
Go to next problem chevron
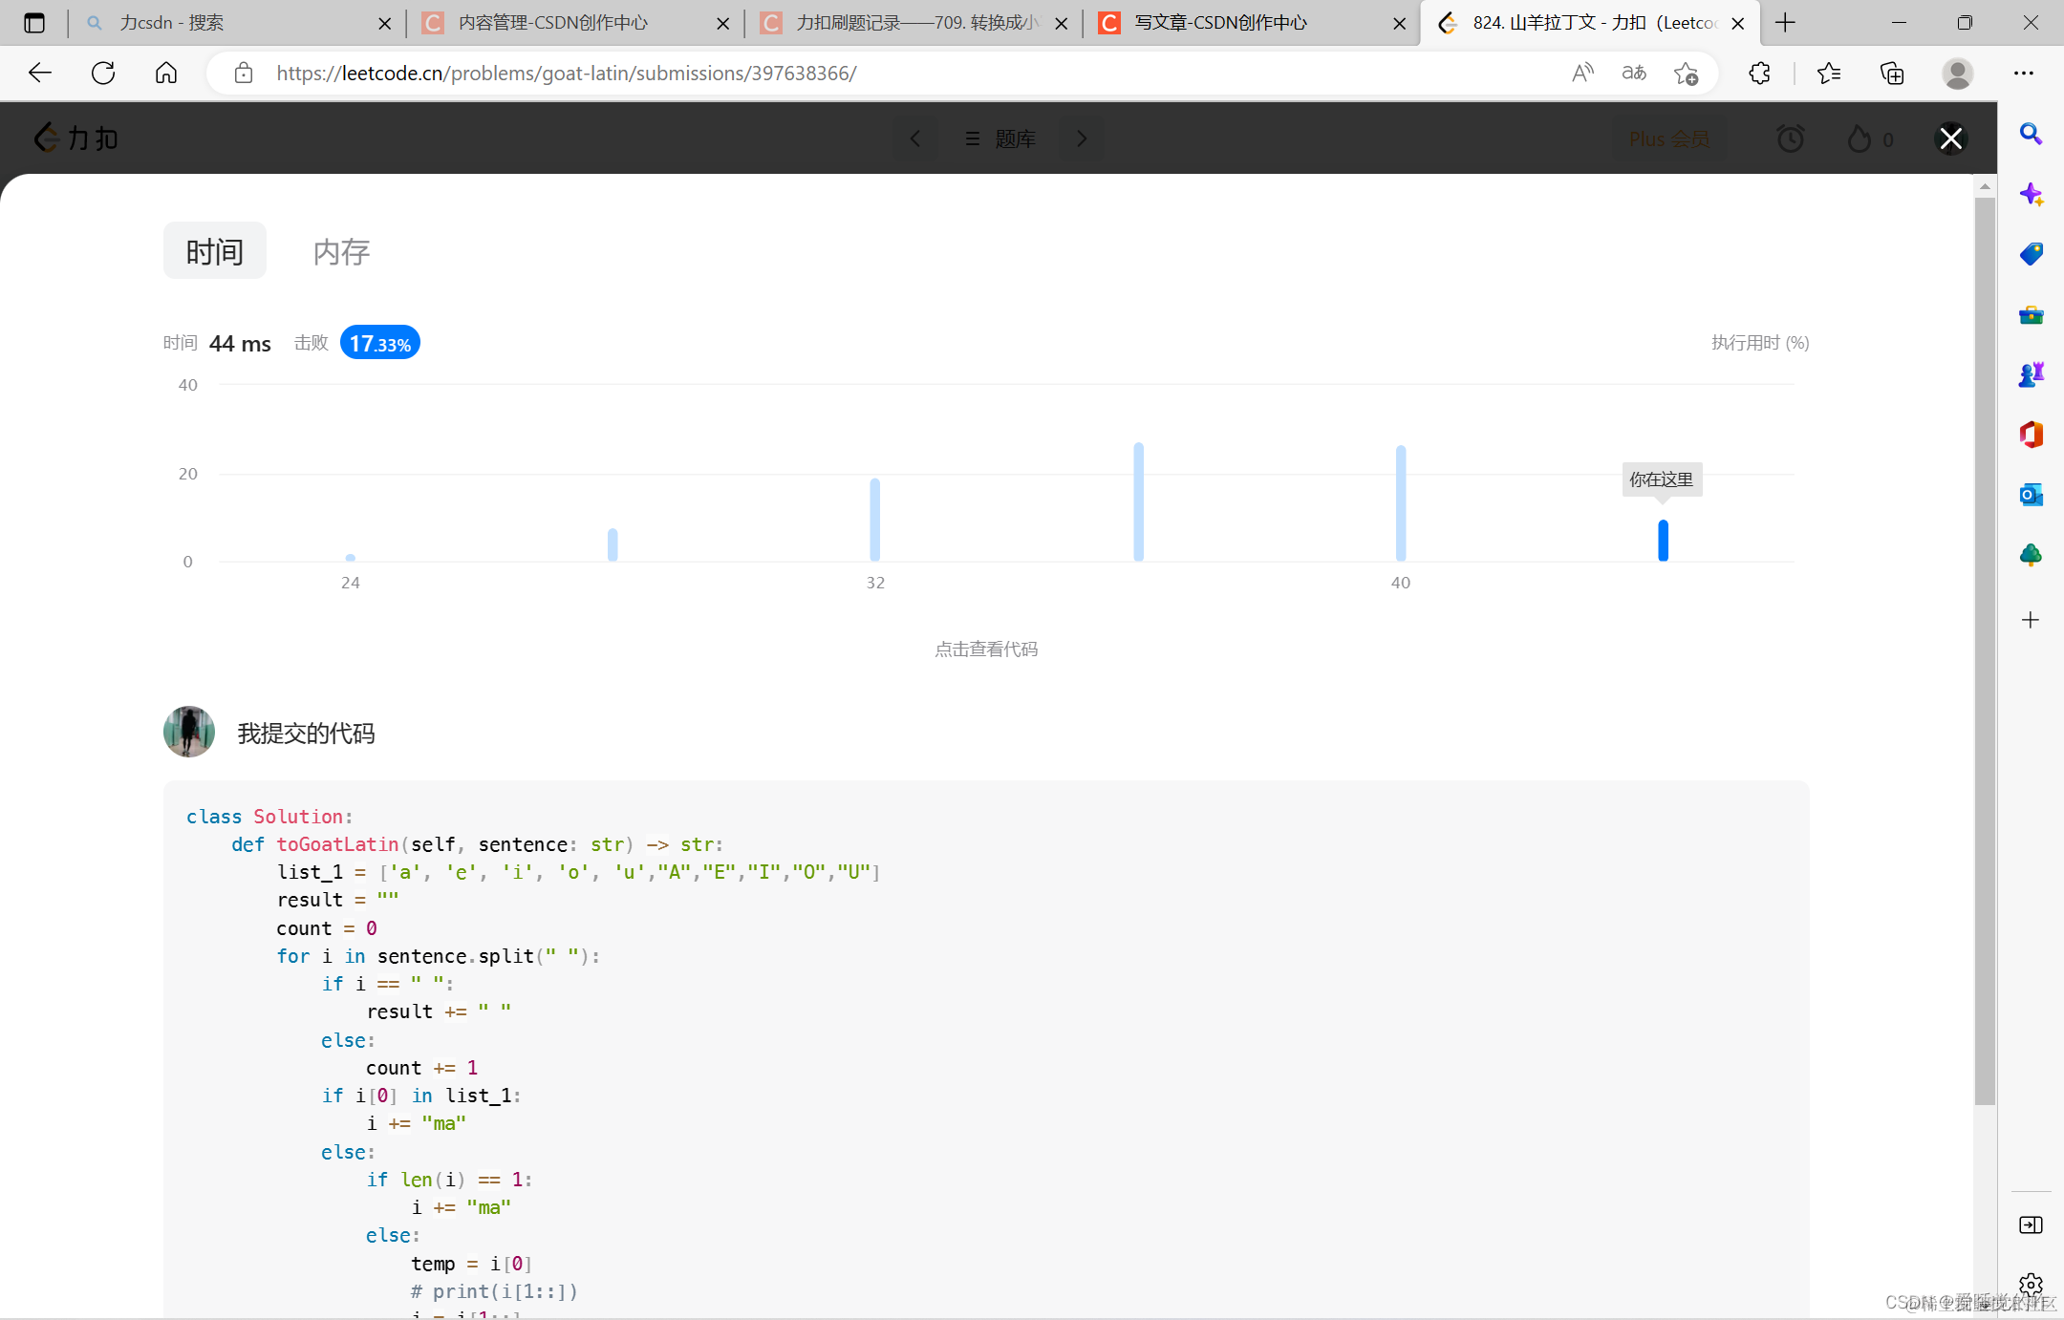pos(1082,139)
